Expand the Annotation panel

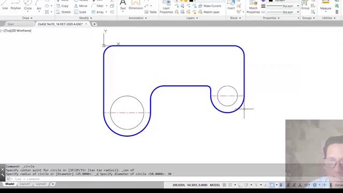tap(138, 18)
